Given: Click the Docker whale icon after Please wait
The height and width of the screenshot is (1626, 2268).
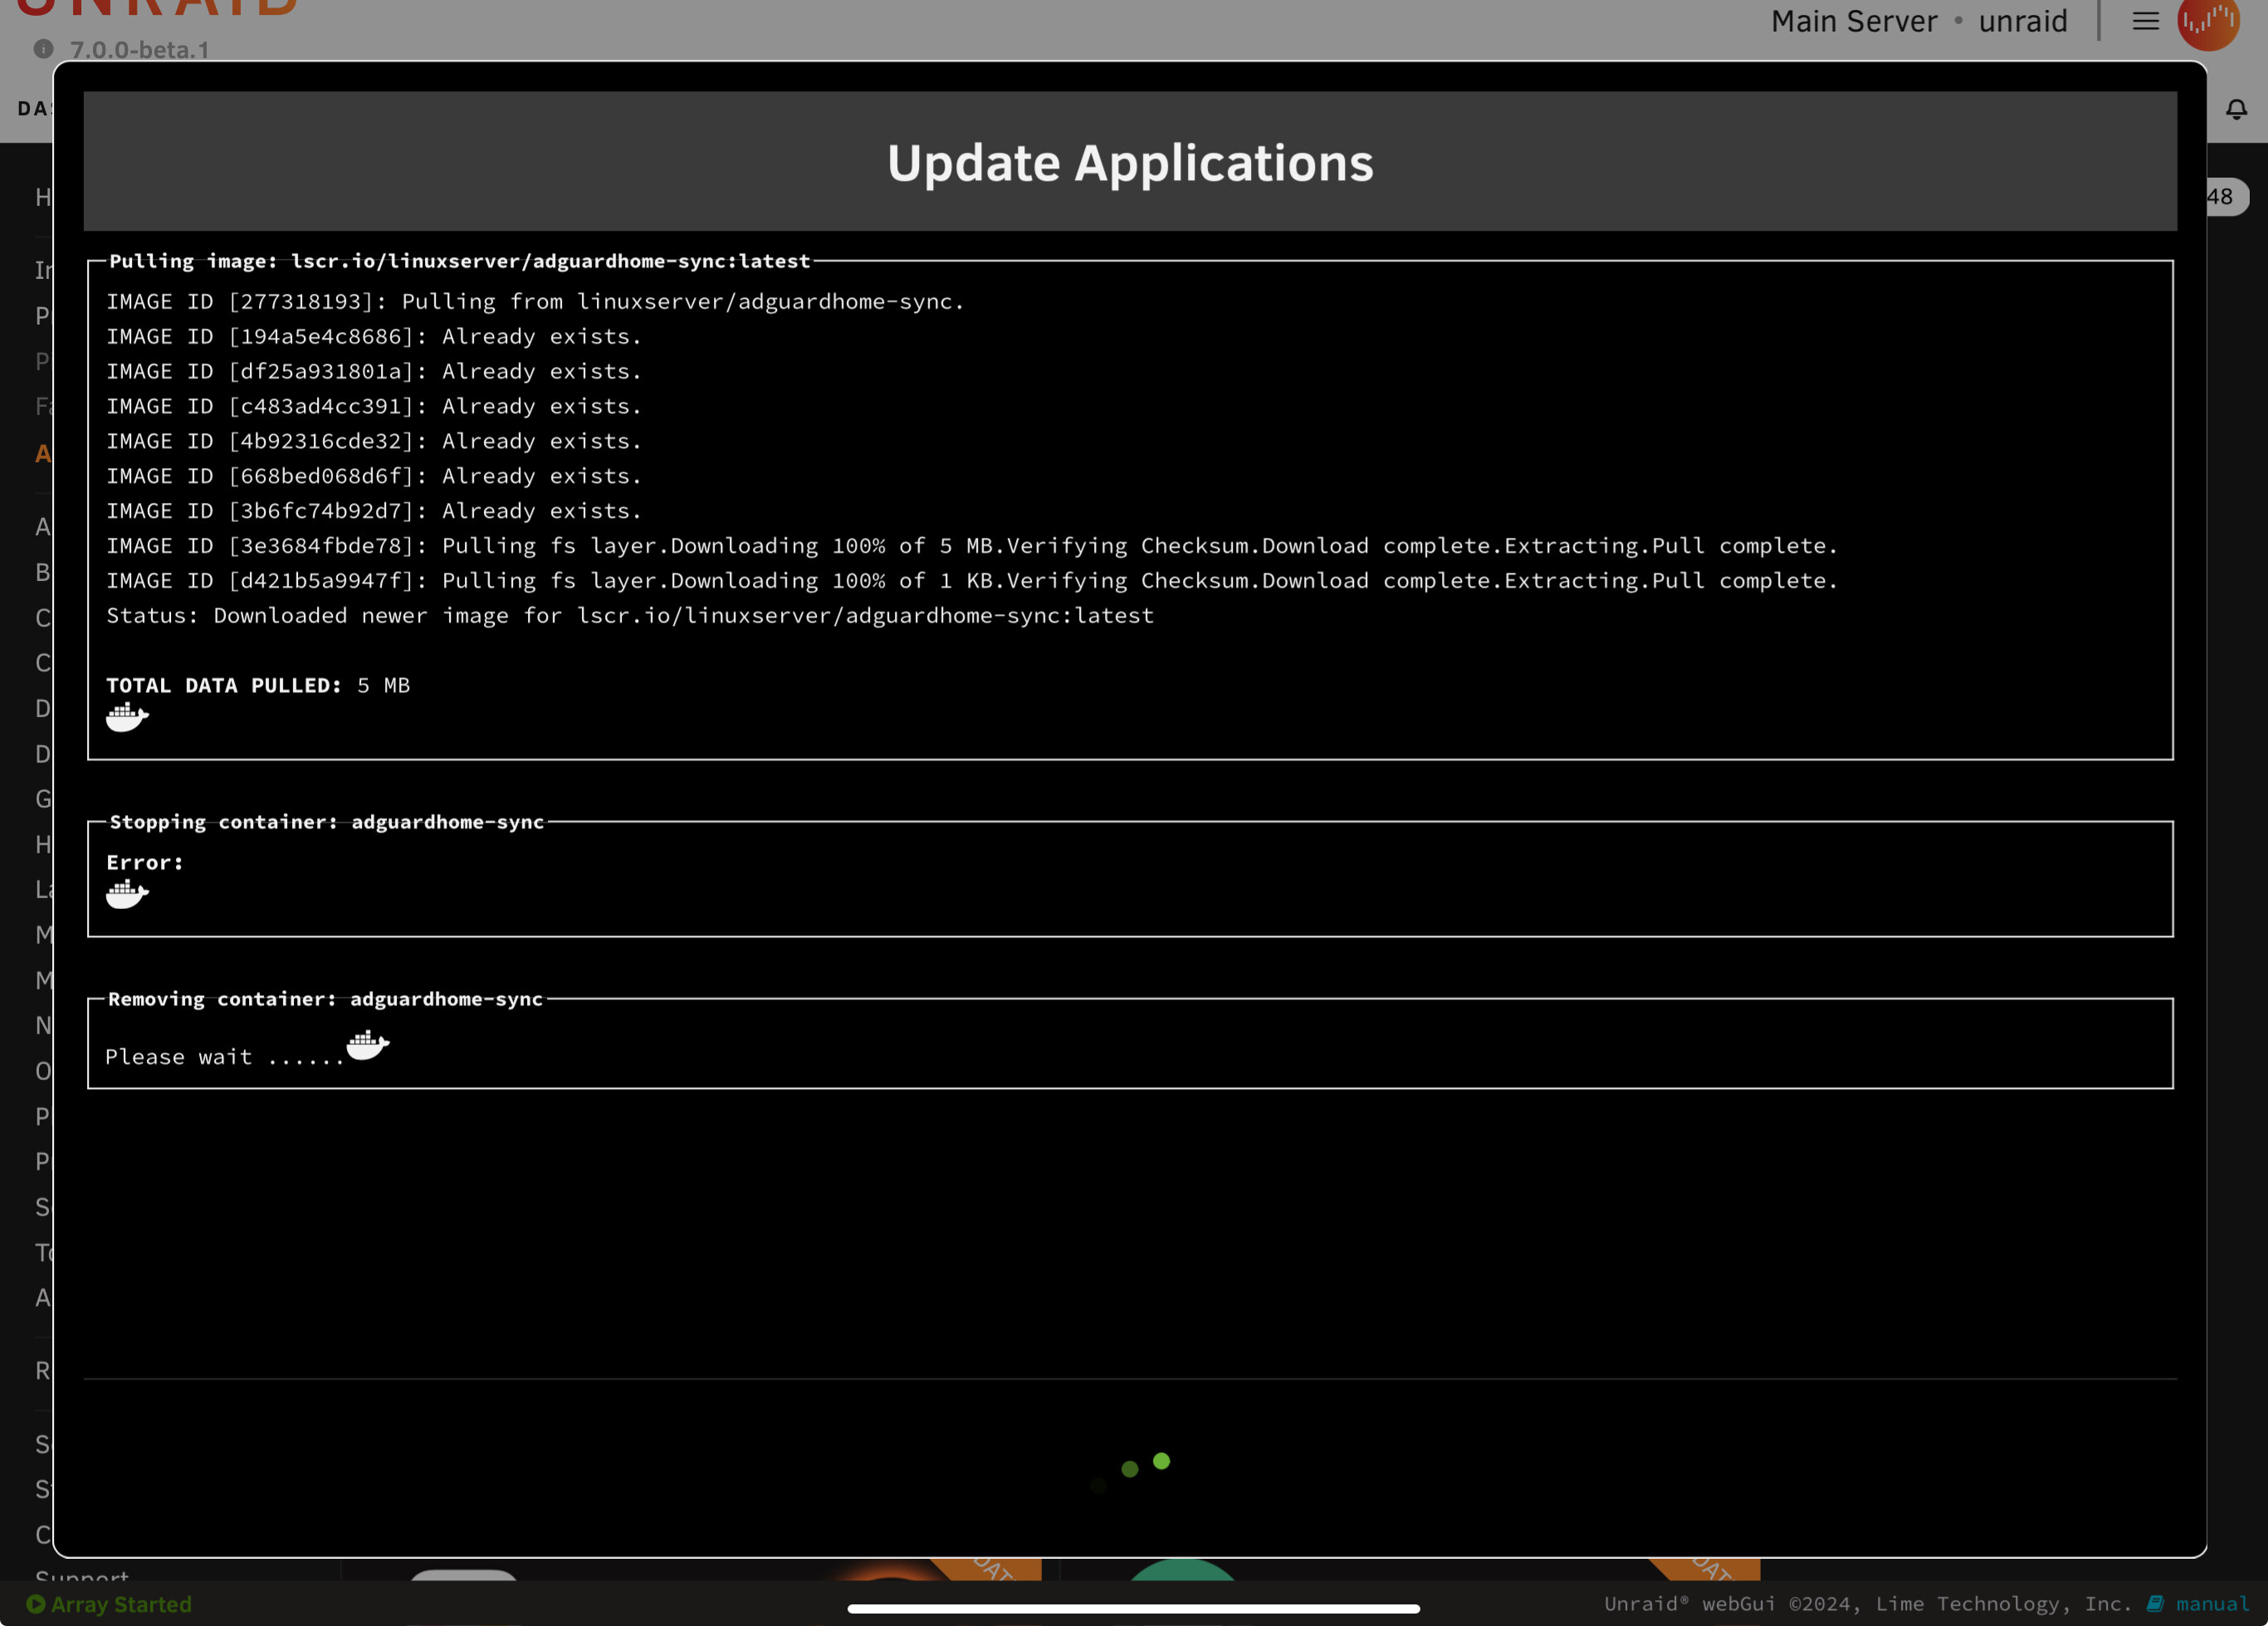Looking at the screenshot, I should tap(367, 1045).
